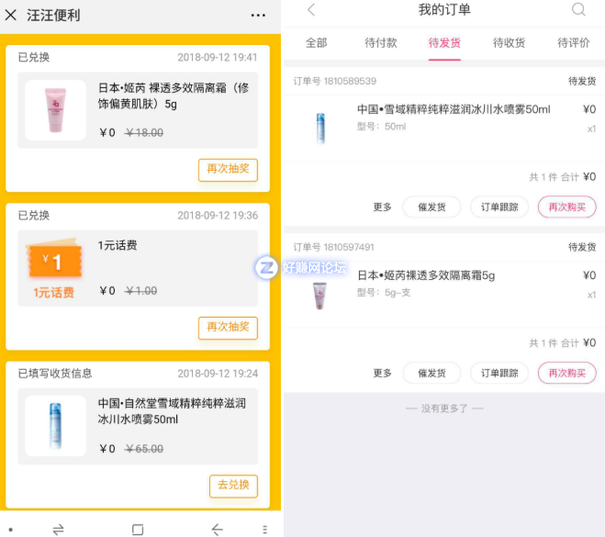Close the 汪汪便利 page with the X icon

[11, 15]
